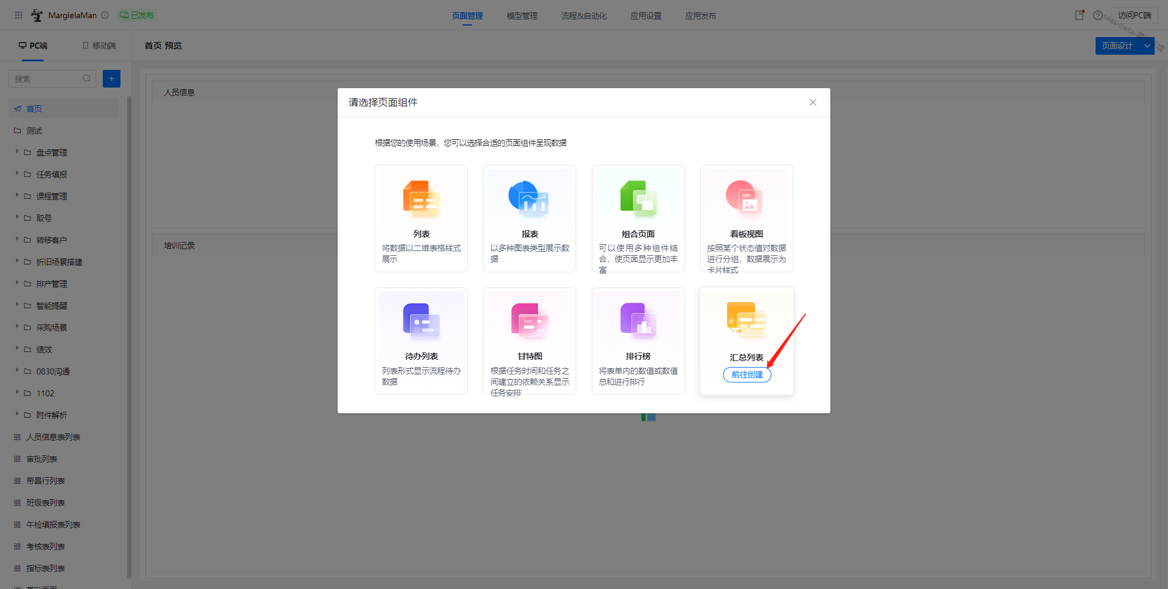
Task: Open the 页面设计 dropdown arrow
Action: tap(1147, 46)
